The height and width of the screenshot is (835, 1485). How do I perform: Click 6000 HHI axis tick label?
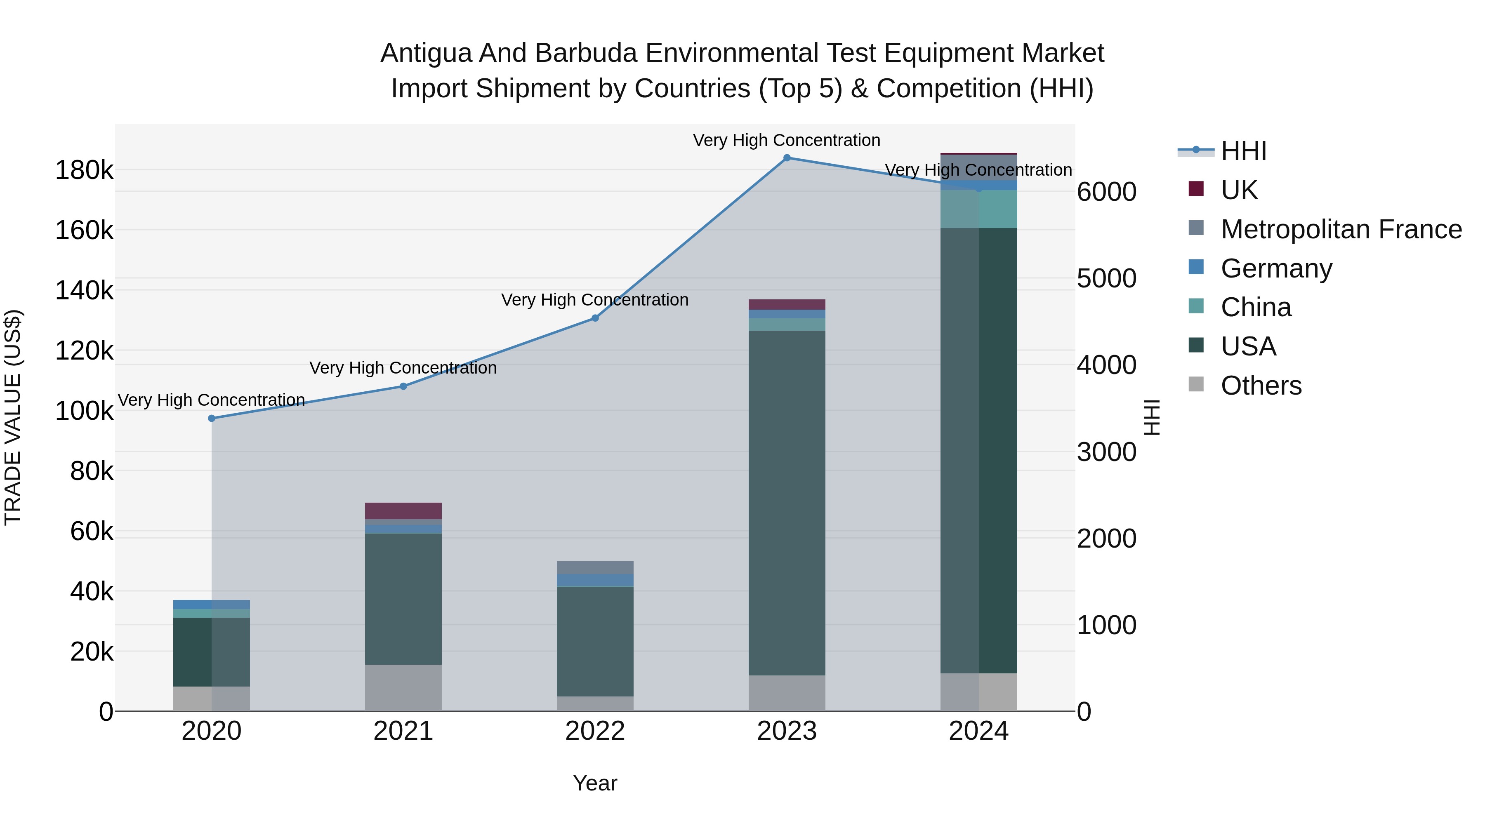click(x=1107, y=192)
